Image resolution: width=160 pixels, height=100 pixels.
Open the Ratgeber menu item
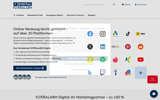tap(92, 15)
